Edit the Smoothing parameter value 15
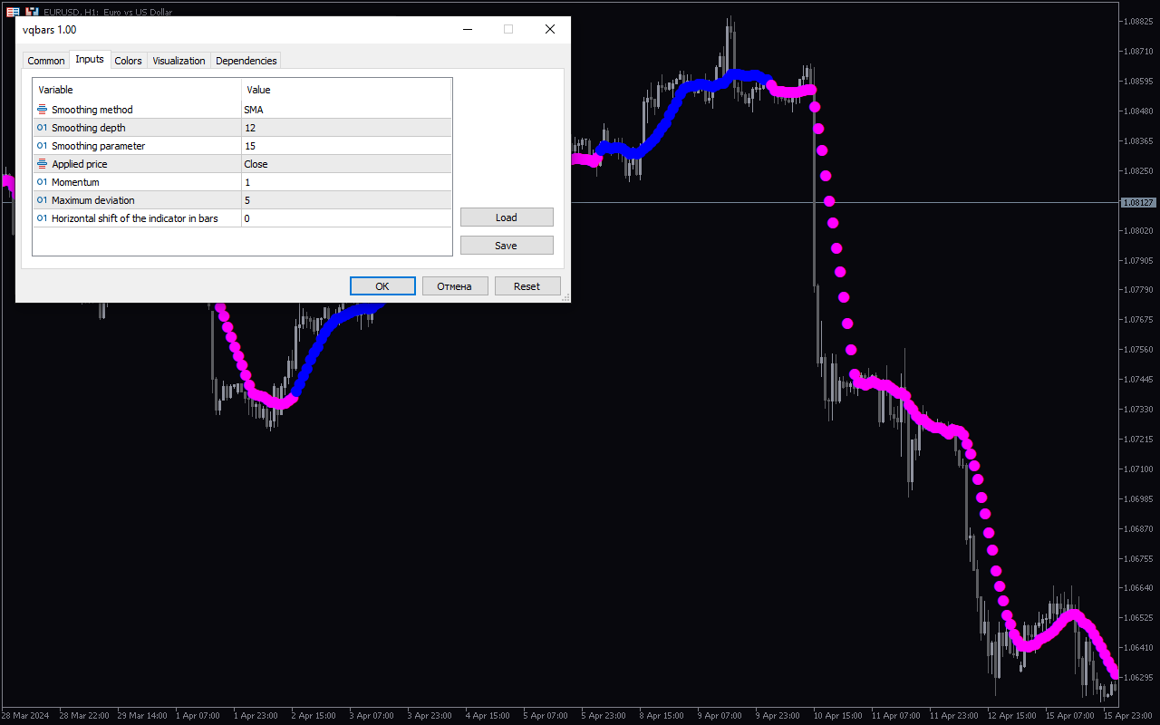This screenshot has height=725, width=1160. click(346, 146)
